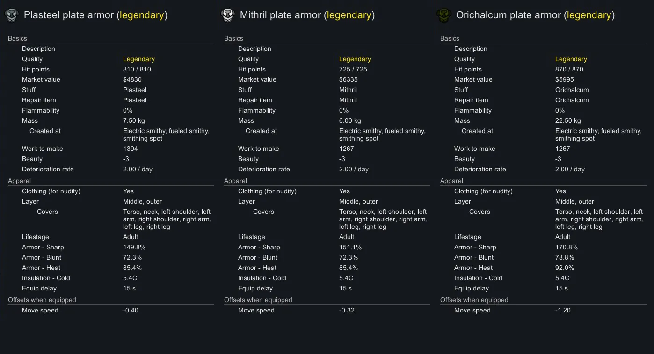The height and width of the screenshot is (354, 654).
Task: Click the Covers row in Mithril armor panel
Action: tap(264, 212)
